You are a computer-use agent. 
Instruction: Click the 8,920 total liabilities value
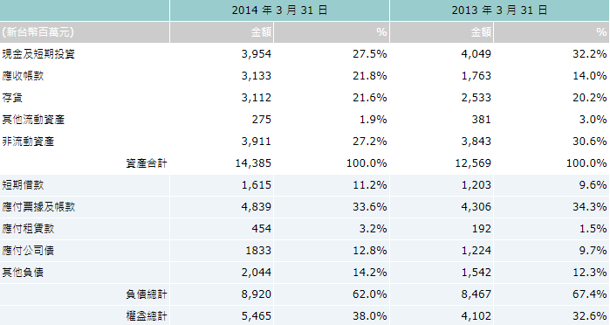256,294
